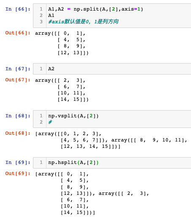191x219 pixels.
Task: Click the A1 line in cell 66
Action: (51, 15)
